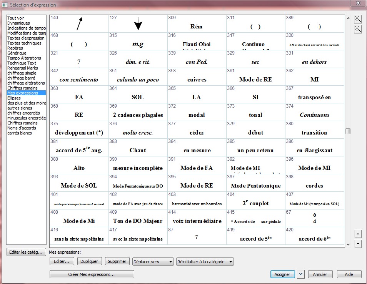
Task: Click Créer Mes expressions button
Action: (x=92, y=274)
